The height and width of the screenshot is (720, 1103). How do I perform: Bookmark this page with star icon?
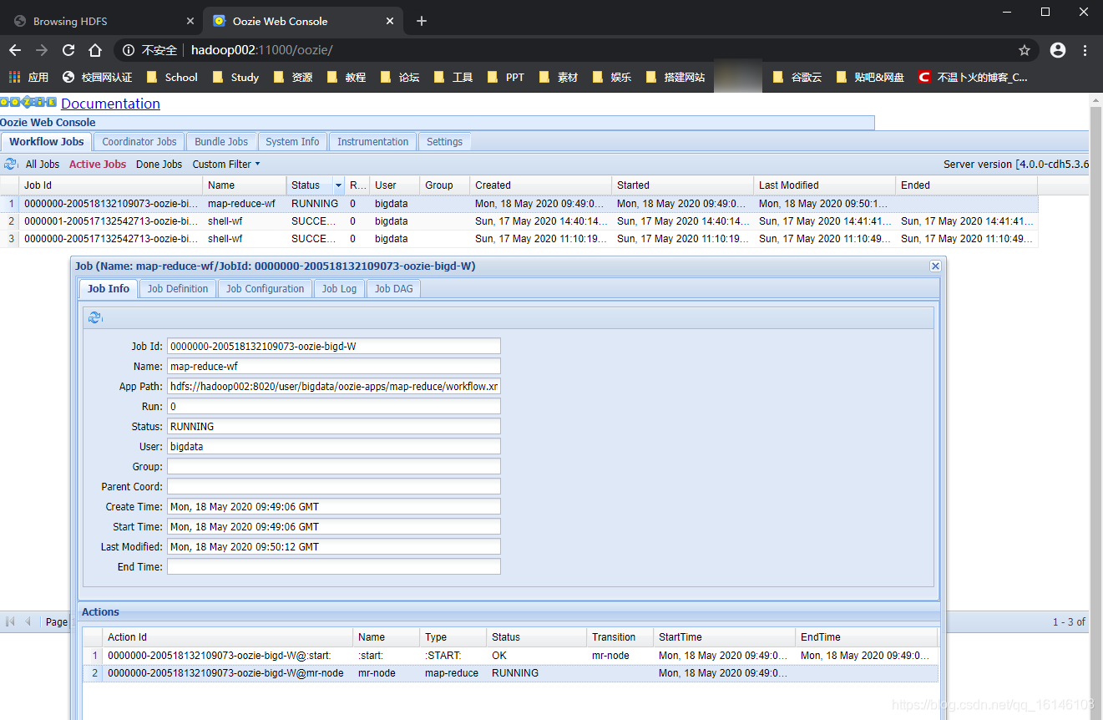tap(1025, 50)
